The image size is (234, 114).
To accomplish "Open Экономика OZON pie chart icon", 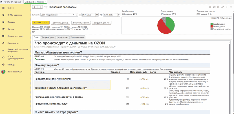I will coord(3,72).
